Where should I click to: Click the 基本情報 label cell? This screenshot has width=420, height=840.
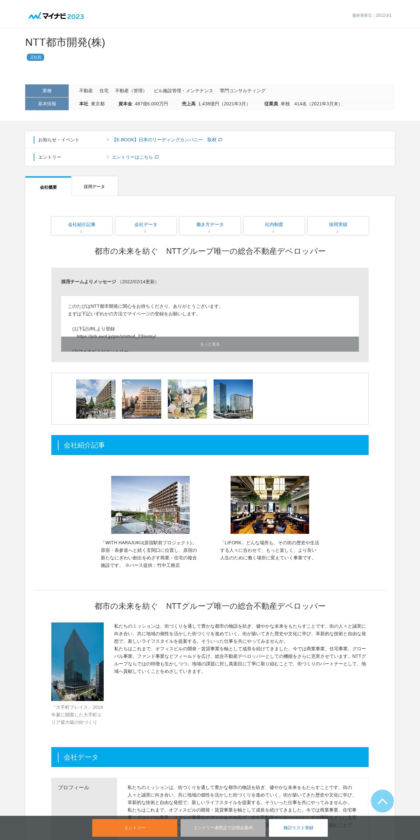[47, 104]
